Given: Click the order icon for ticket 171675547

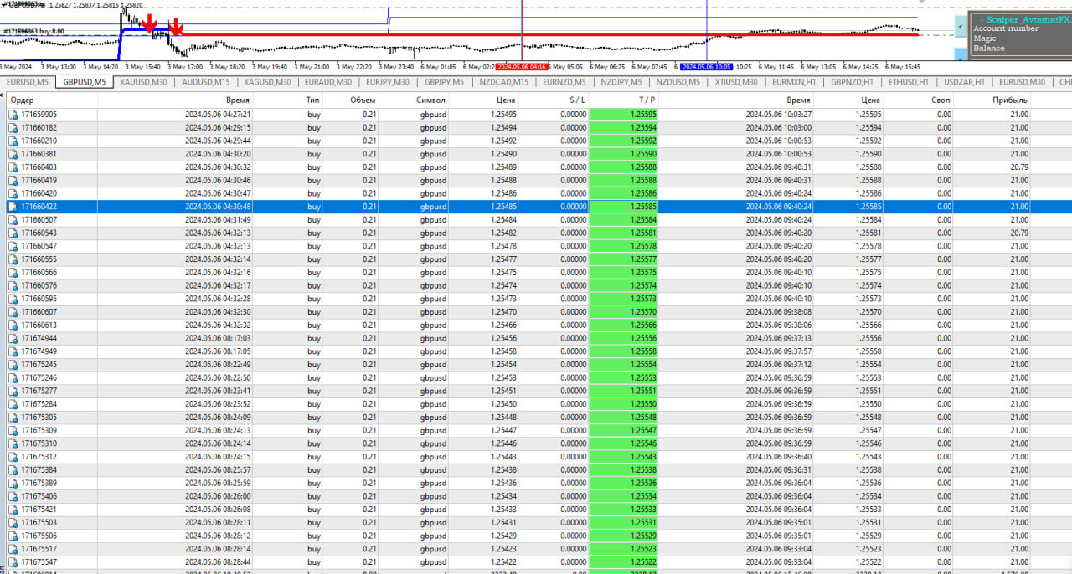Looking at the screenshot, I should pyautogui.click(x=13, y=562).
